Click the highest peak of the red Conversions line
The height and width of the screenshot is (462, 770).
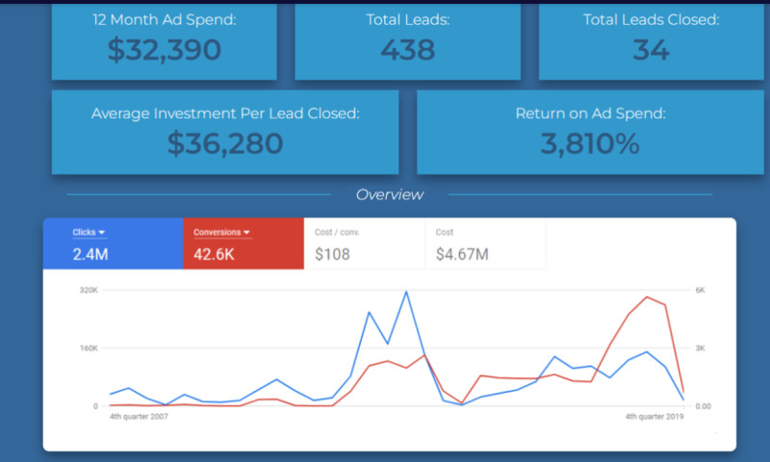click(647, 296)
